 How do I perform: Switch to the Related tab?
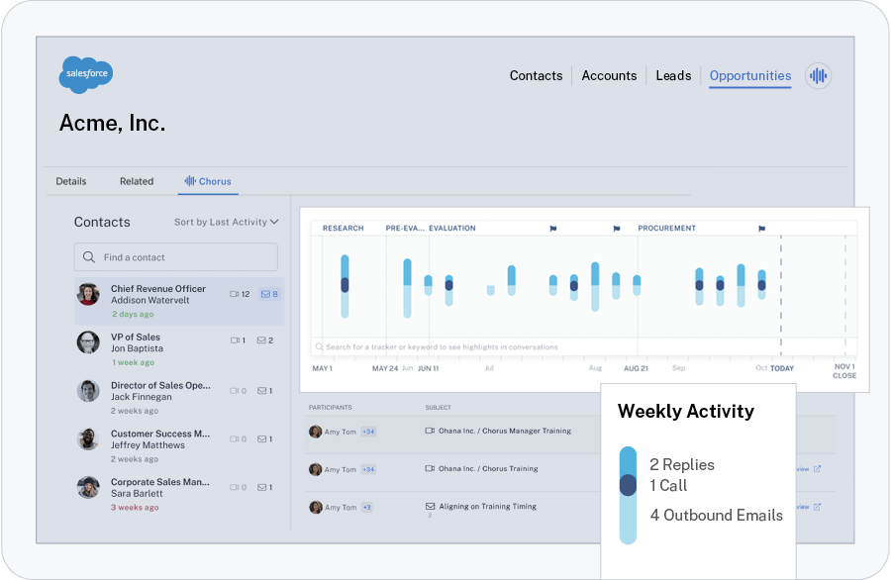(x=137, y=181)
